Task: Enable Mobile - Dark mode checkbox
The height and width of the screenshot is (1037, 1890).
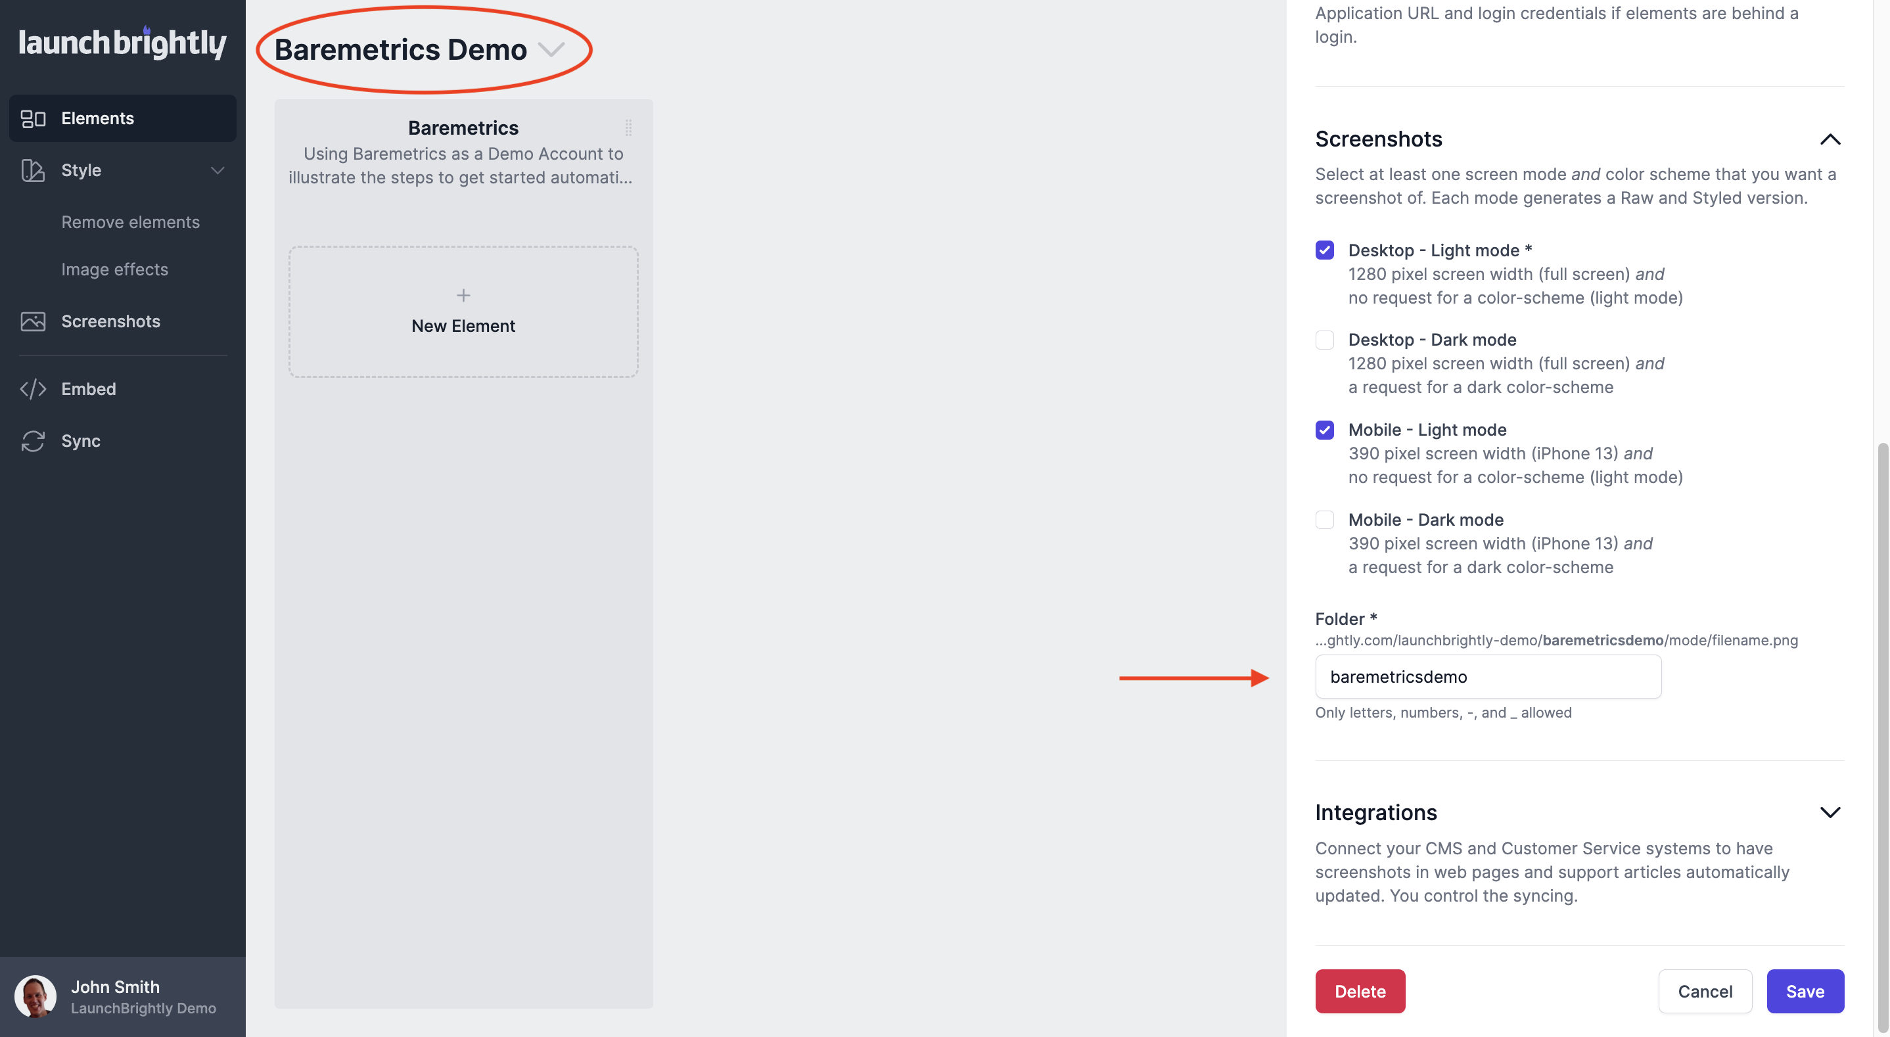Action: point(1324,520)
